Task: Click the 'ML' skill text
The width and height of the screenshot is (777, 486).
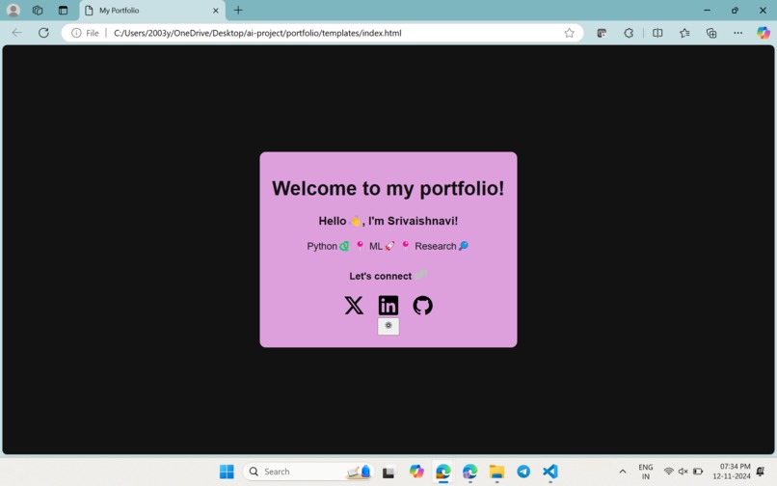Action: pos(376,246)
